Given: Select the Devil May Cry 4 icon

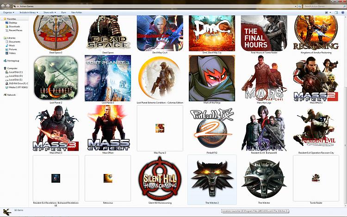Looking at the screenshot, I should (160, 33).
